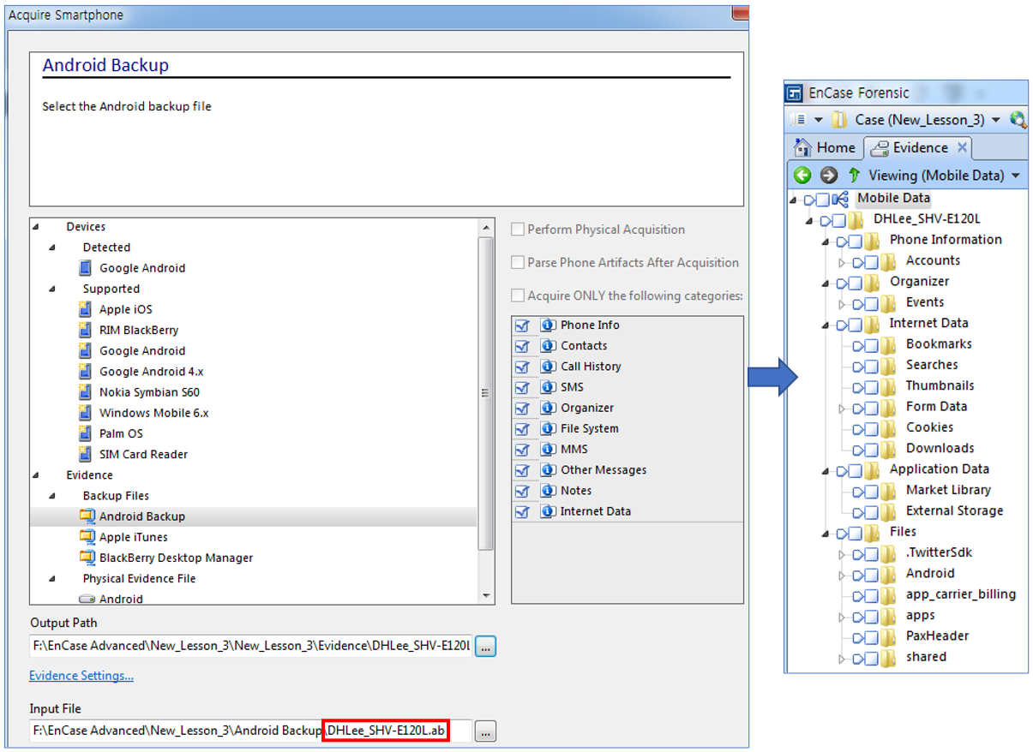Click the Mobile Data tree node icon
Image resolution: width=1033 pixels, height=752 pixels.
[x=841, y=199]
